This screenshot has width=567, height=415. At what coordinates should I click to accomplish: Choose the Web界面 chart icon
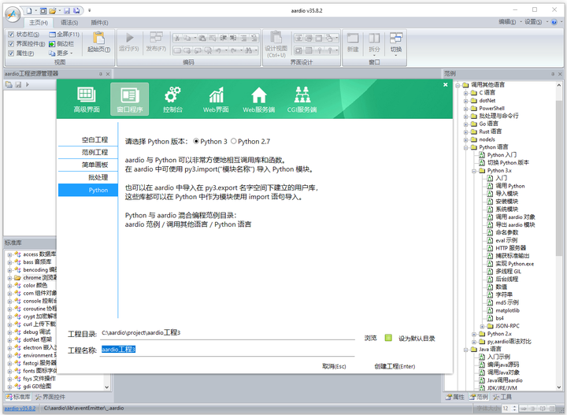[216, 99]
